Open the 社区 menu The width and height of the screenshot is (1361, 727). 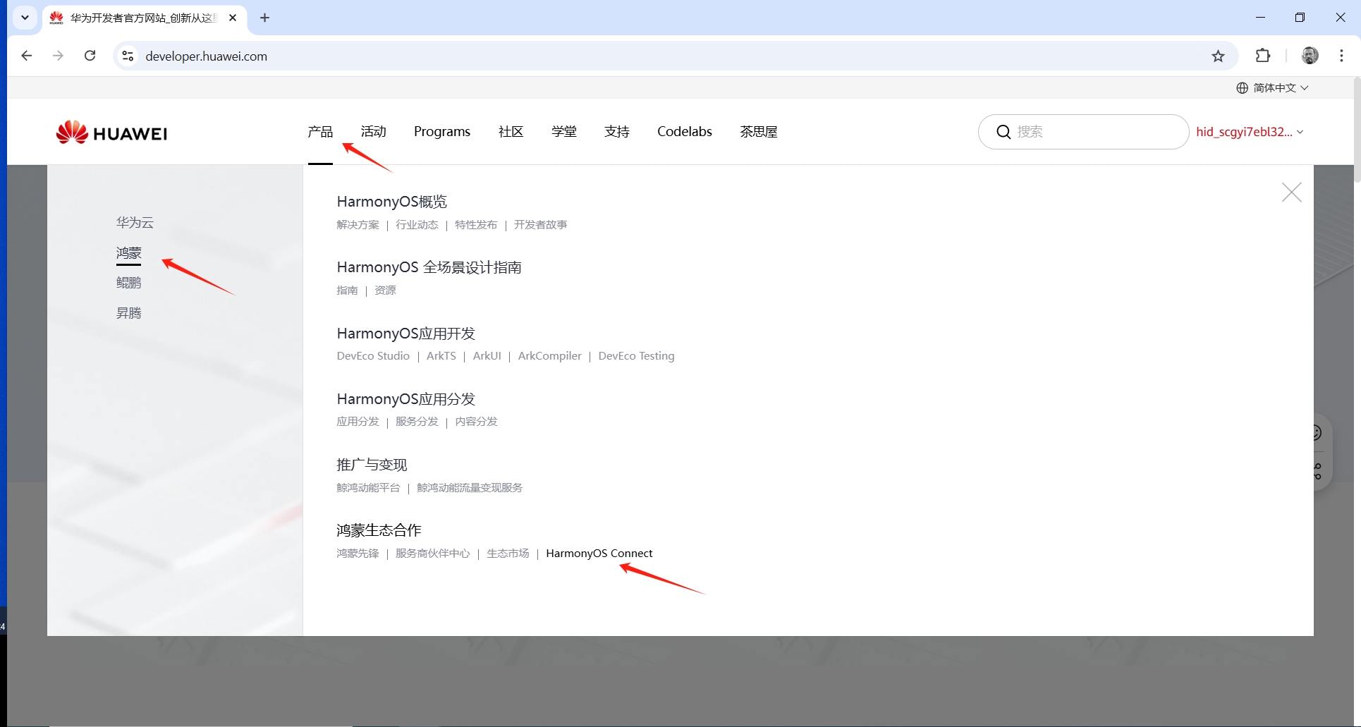[511, 132]
